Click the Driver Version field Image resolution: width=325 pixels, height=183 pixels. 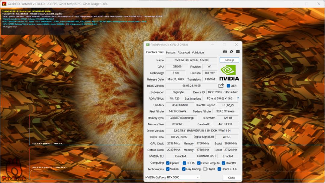[x=202, y=131]
